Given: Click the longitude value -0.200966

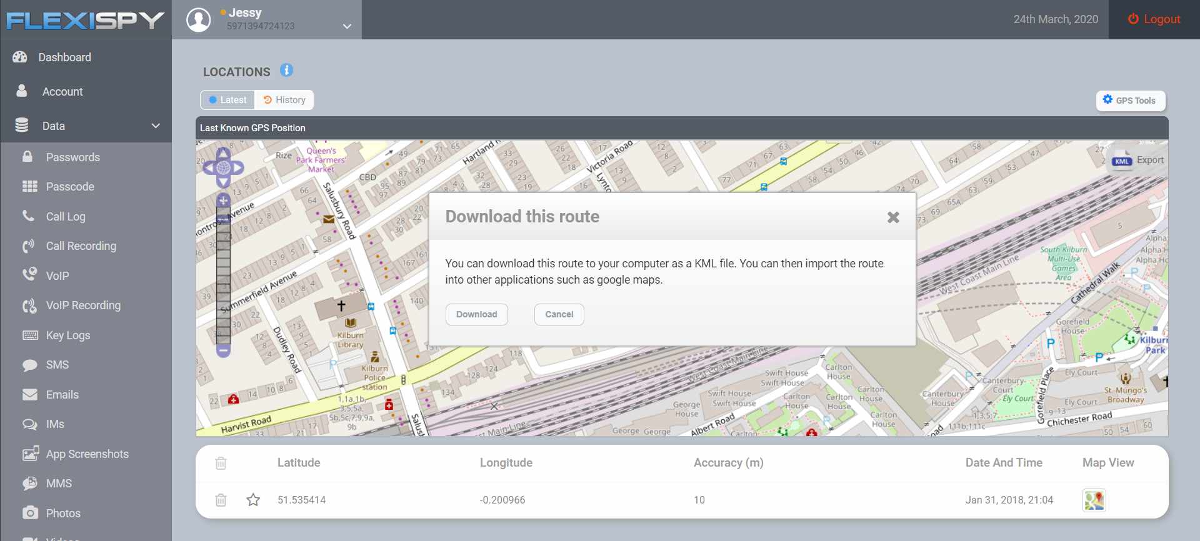Looking at the screenshot, I should 502,500.
